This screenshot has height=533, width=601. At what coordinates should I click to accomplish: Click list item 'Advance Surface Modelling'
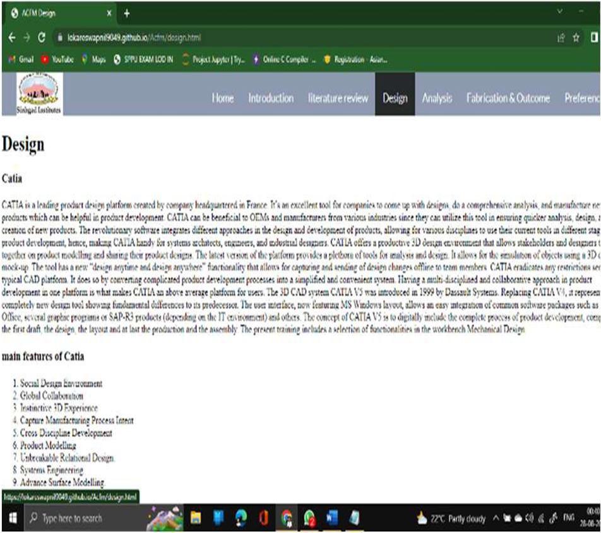(62, 483)
